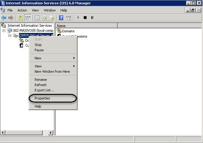Click the tree pane horizontal scrollbar thumb

tap(24, 133)
